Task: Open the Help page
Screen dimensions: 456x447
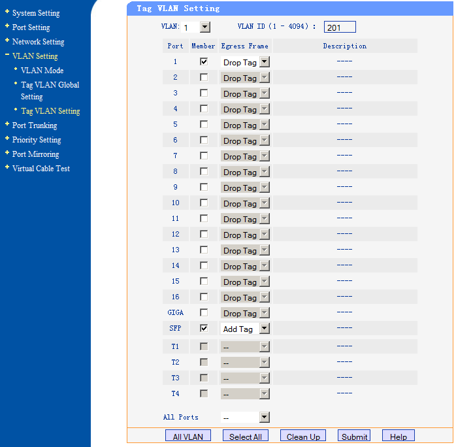Action: [399, 436]
